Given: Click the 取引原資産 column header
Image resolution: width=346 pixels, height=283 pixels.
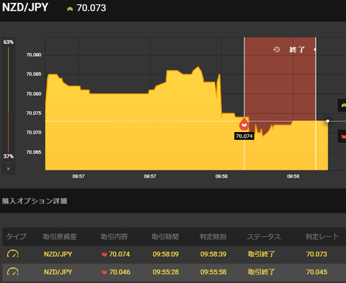Looking at the screenshot, I should (60, 237).
